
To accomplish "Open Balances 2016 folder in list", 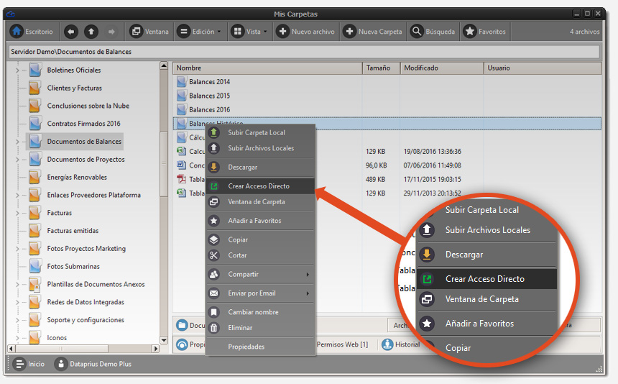I will tap(209, 109).
